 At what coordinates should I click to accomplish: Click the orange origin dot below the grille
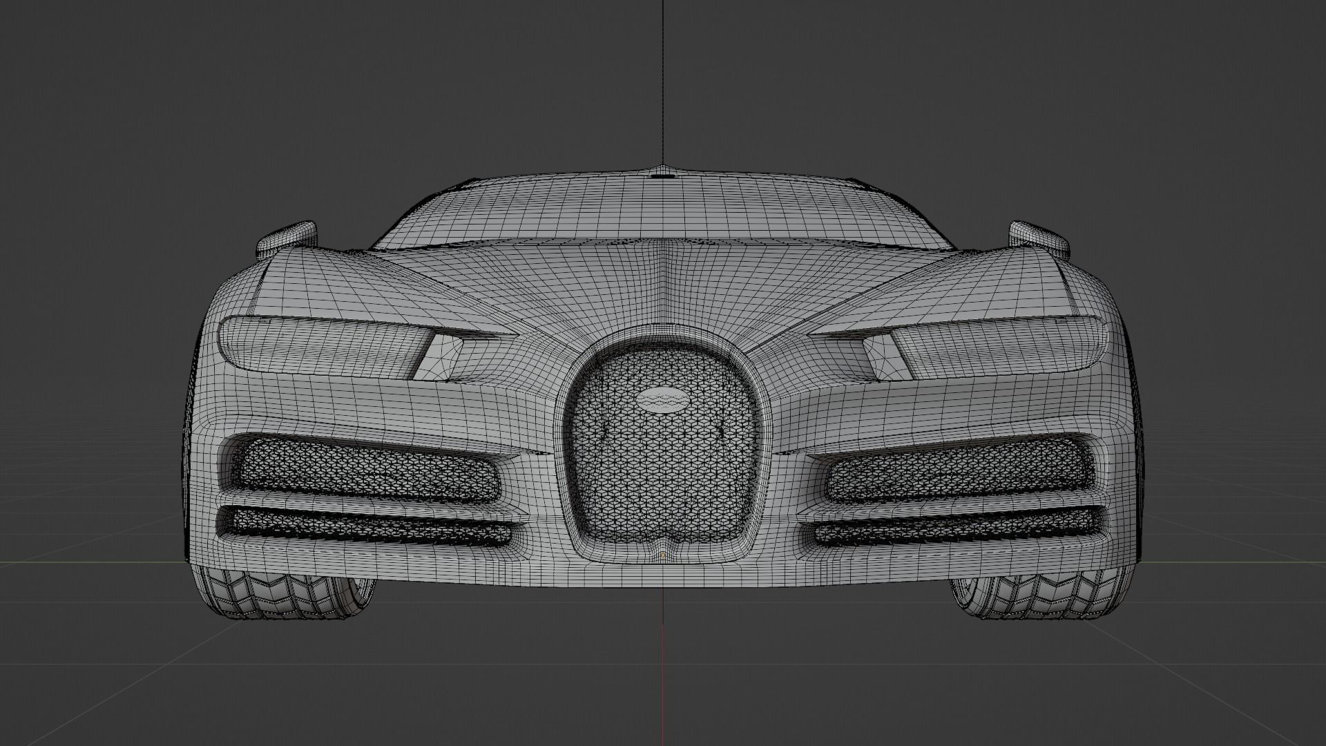[663, 554]
